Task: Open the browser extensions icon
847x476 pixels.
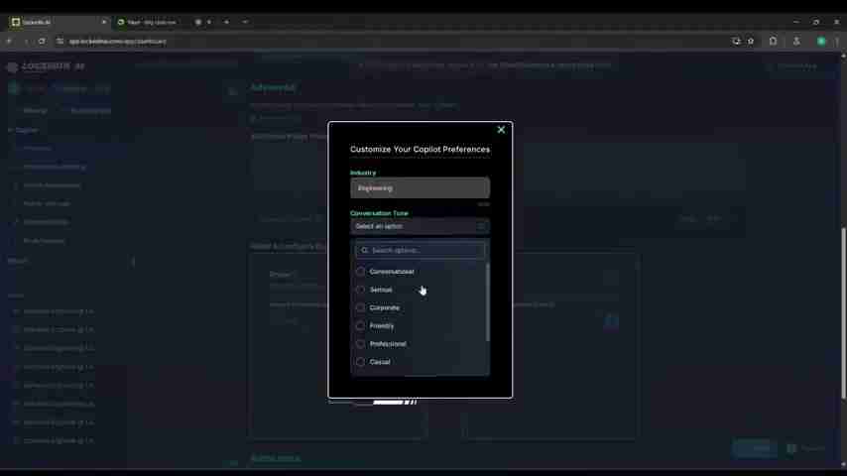Action: [773, 41]
